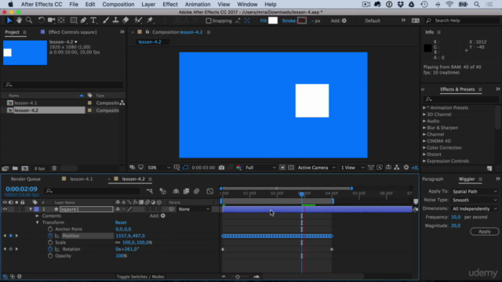Open Spotlight search in menu bar
This screenshot has width=502, height=282.
click(477, 5)
